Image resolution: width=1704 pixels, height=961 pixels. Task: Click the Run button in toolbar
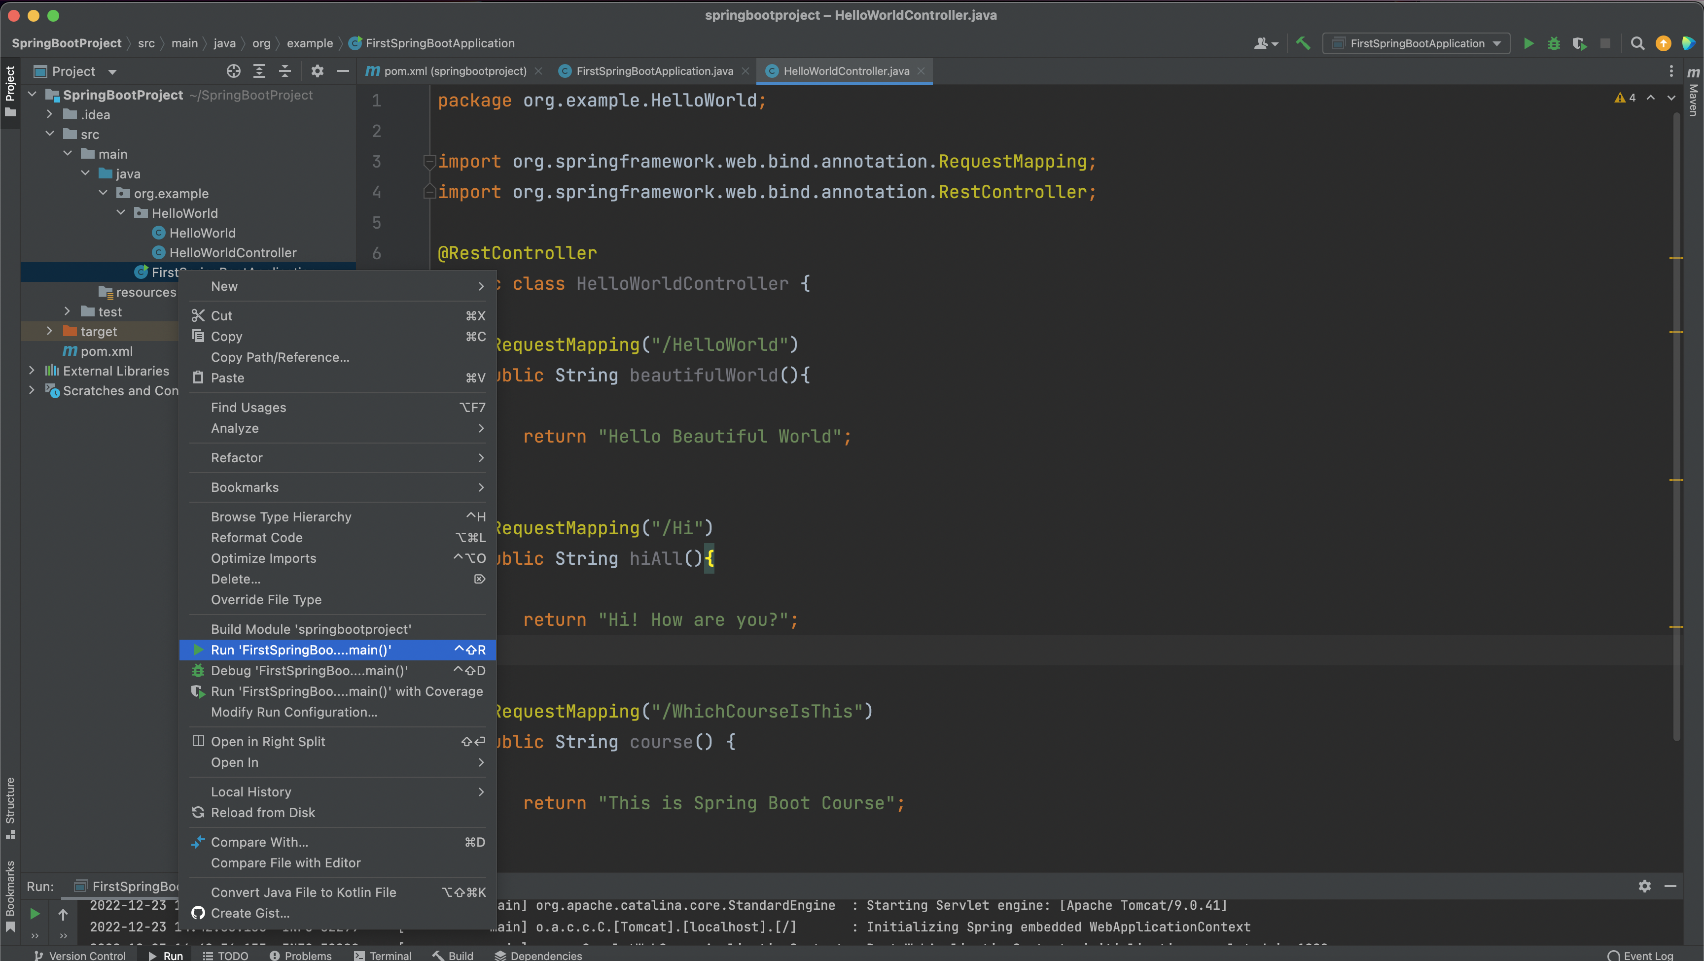(1528, 43)
